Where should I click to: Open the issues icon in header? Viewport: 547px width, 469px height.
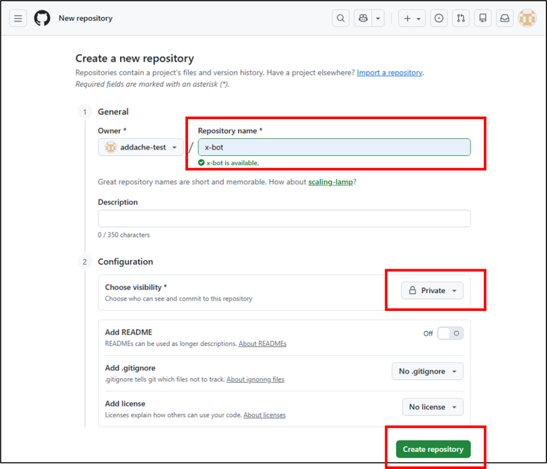point(439,18)
